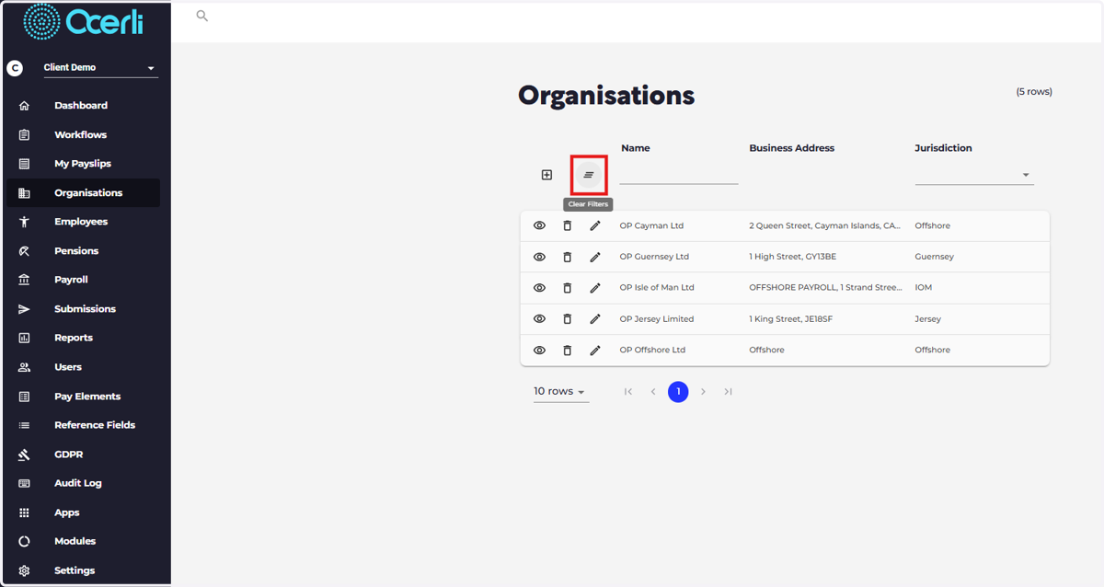Click the Clear Filters icon
The height and width of the screenshot is (587, 1104).
point(589,175)
